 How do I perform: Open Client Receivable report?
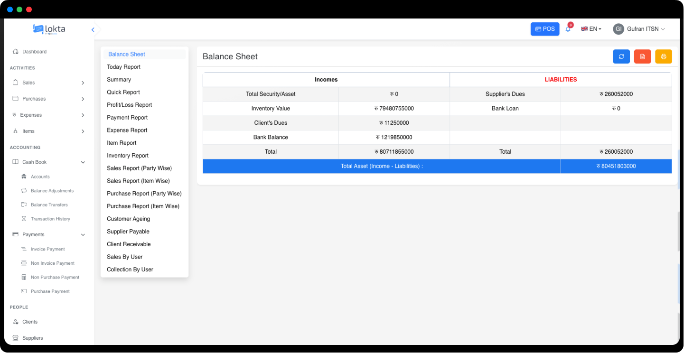[x=129, y=244]
